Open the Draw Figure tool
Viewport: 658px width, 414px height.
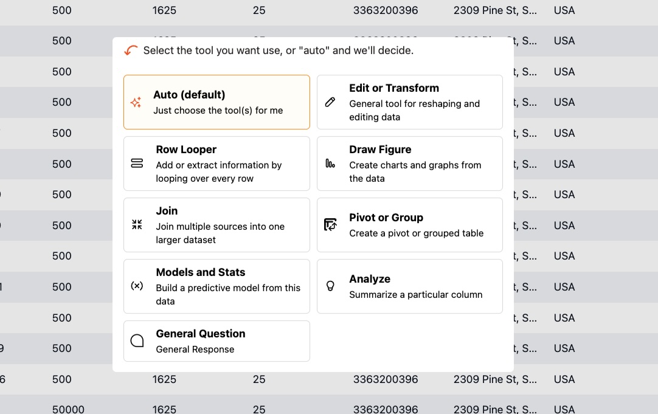click(409, 164)
